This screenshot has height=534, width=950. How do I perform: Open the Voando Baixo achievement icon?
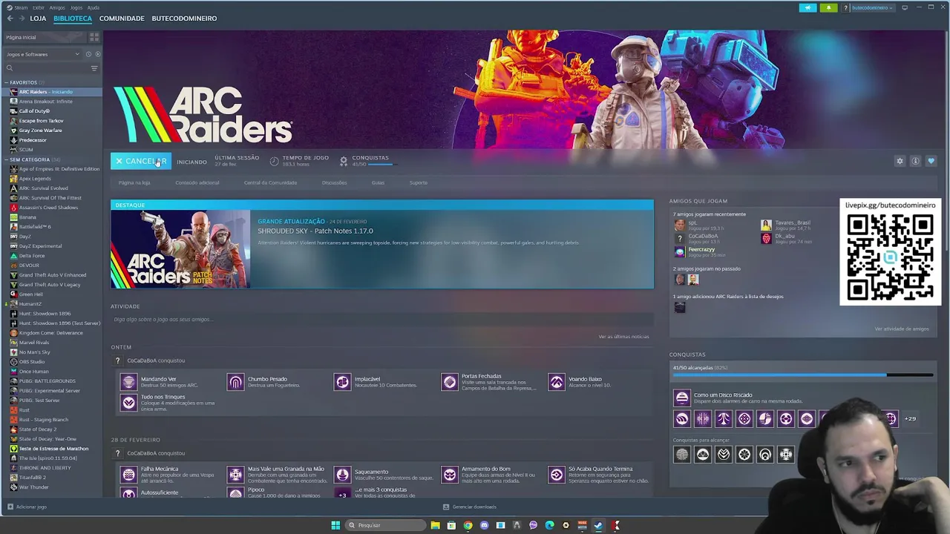[557, 382]
